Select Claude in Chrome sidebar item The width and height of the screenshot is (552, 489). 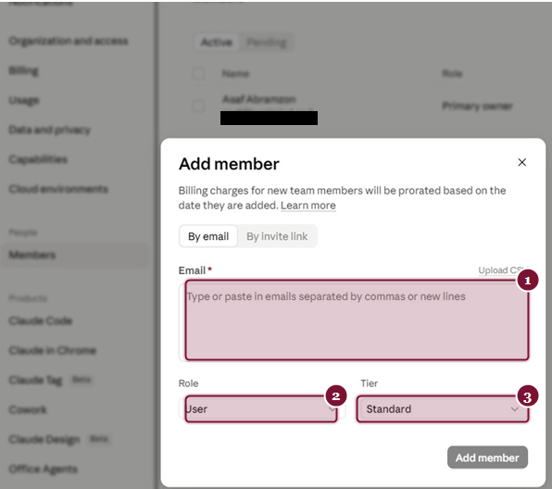(53, 350)
